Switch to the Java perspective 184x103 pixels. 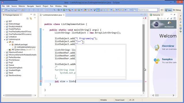tap(168, 10)
